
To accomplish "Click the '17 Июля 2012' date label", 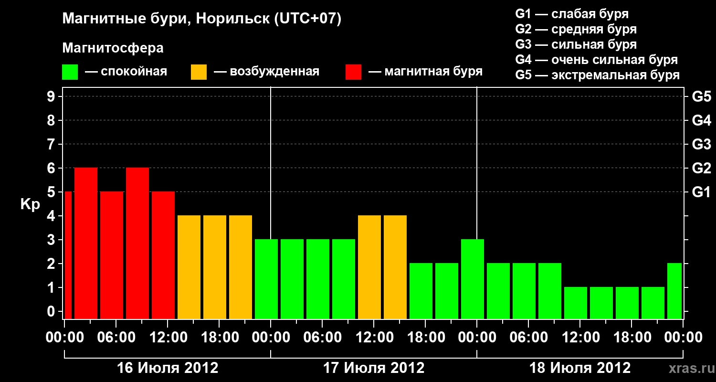I will tap(374, 368).
